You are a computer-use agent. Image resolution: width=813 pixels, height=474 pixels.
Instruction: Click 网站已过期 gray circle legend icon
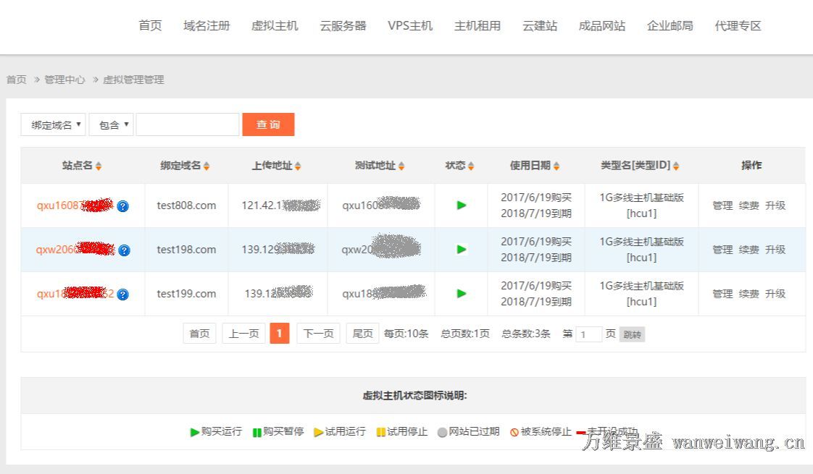coord(442,432)
